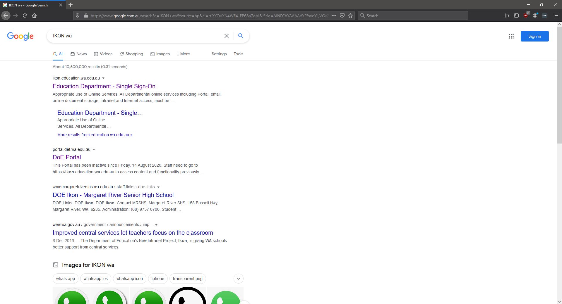Click the forward navigation arrow
This screenshot has width=562, height=304.
tap(16, 15)
